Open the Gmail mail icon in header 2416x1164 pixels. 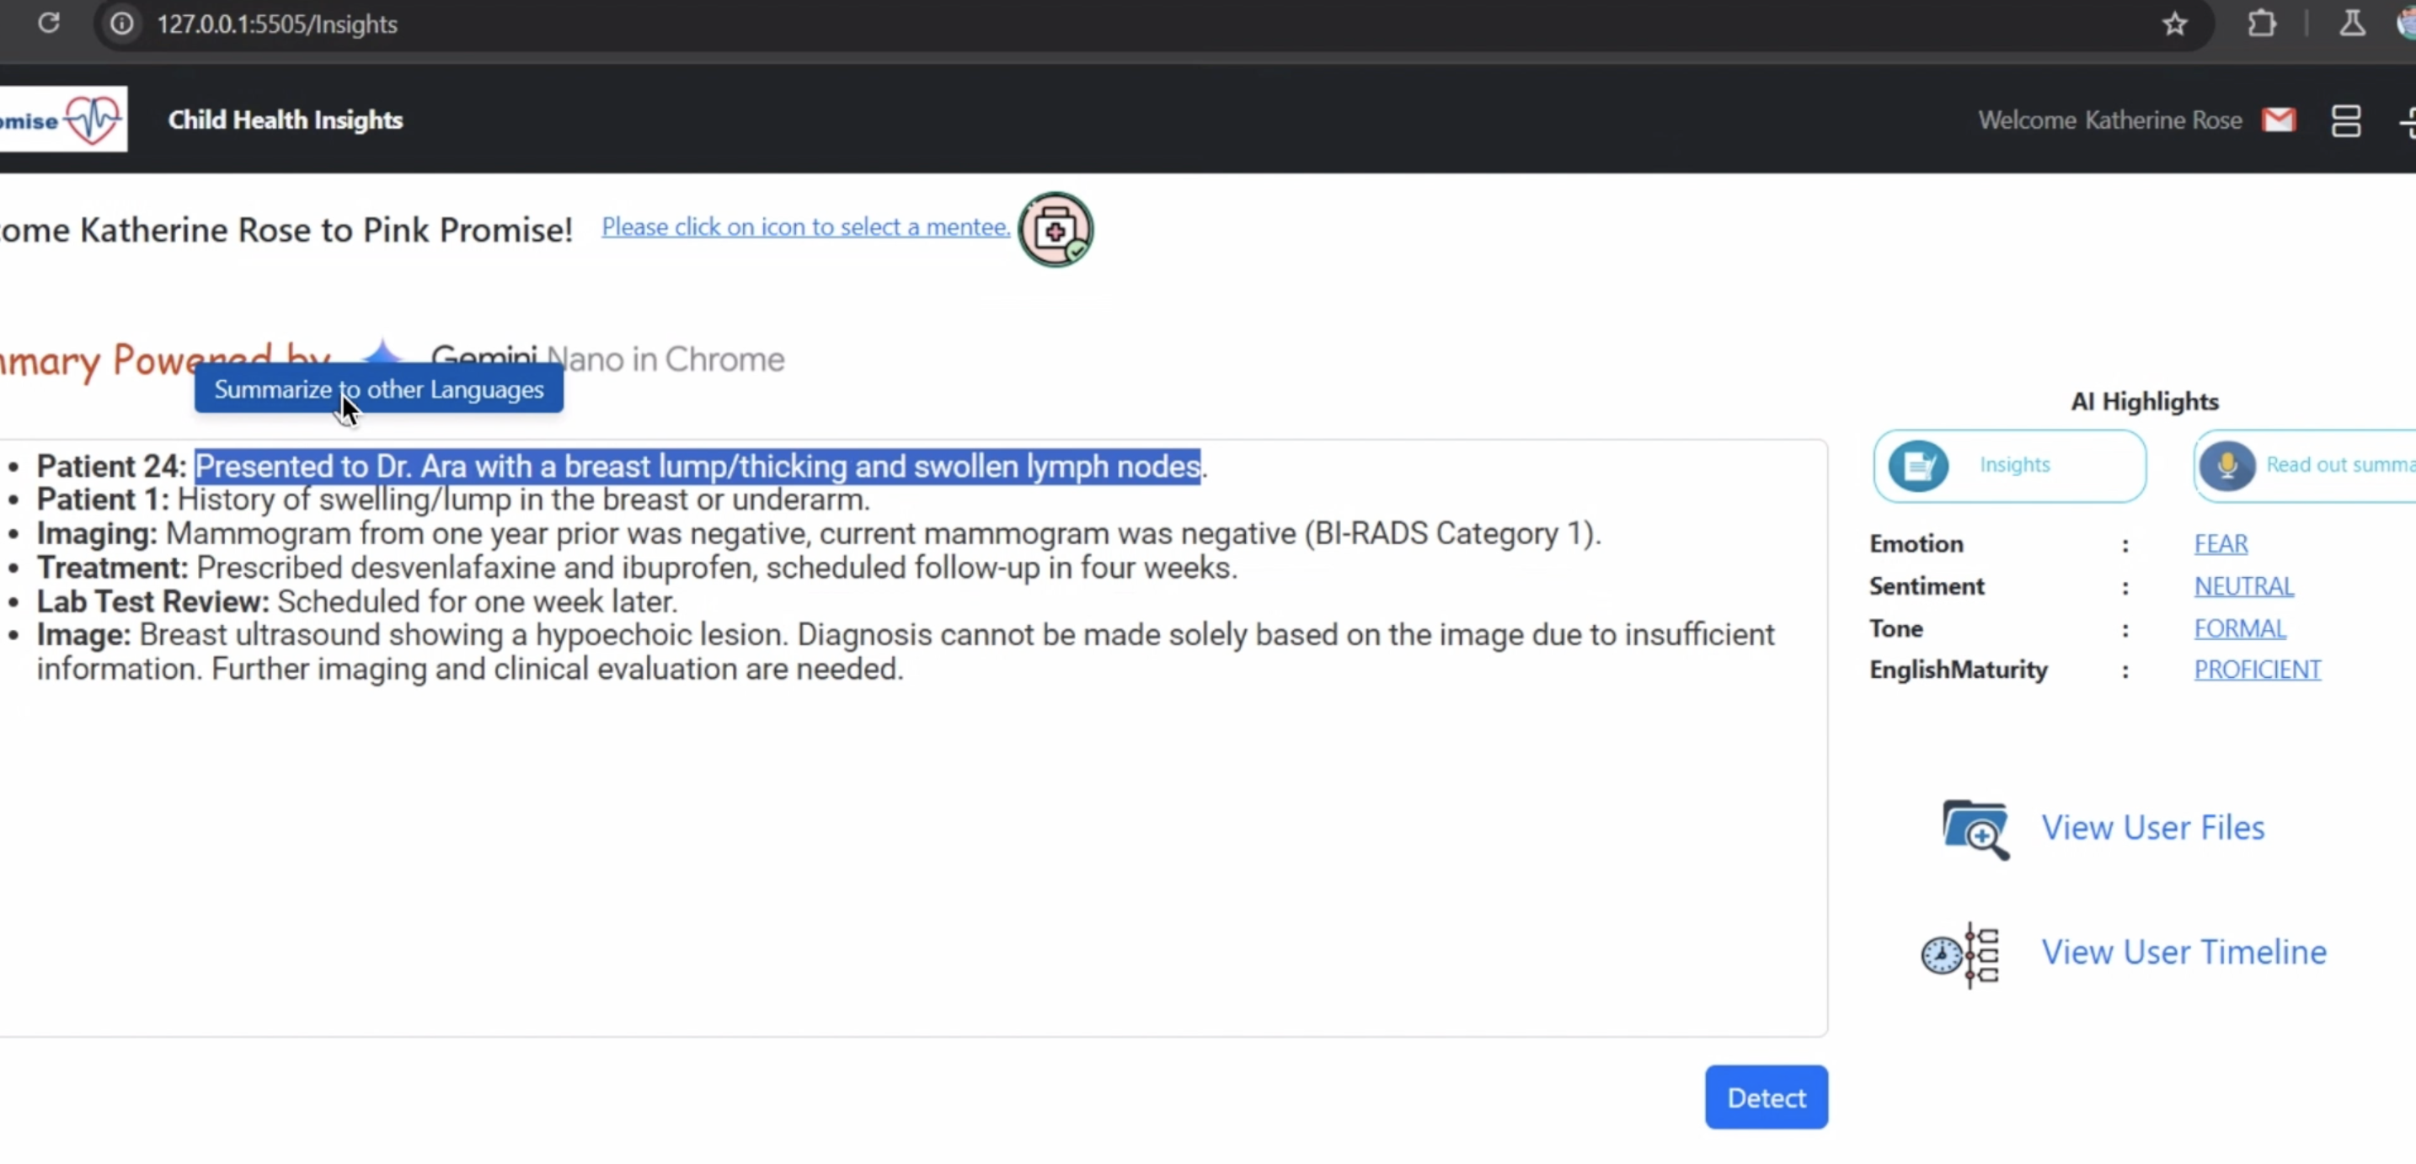tap(2278, 120)
